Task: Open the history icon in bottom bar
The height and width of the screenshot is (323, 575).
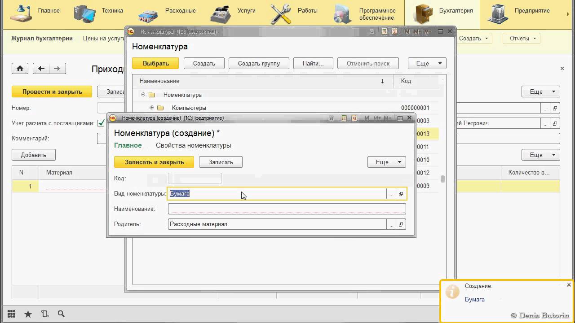Action: (x=45, y=314)
